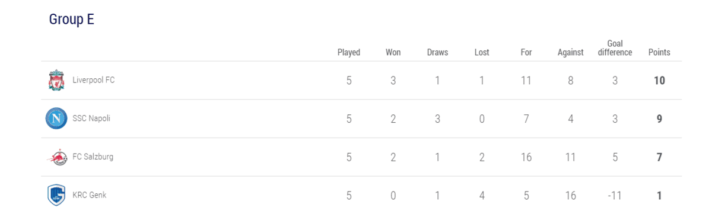Screen dimensions: 712x217
Task: Select the Points column header
Action: [x=659, y=52]
